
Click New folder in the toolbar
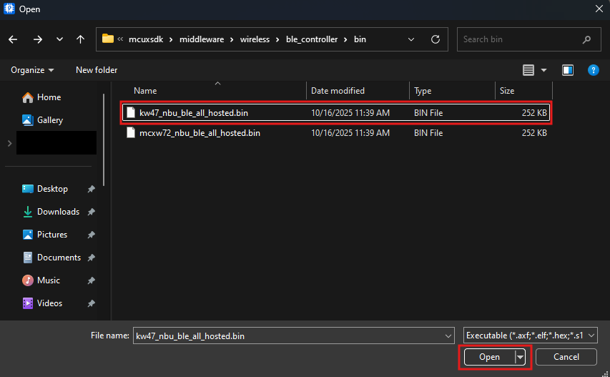pos(97,70)
